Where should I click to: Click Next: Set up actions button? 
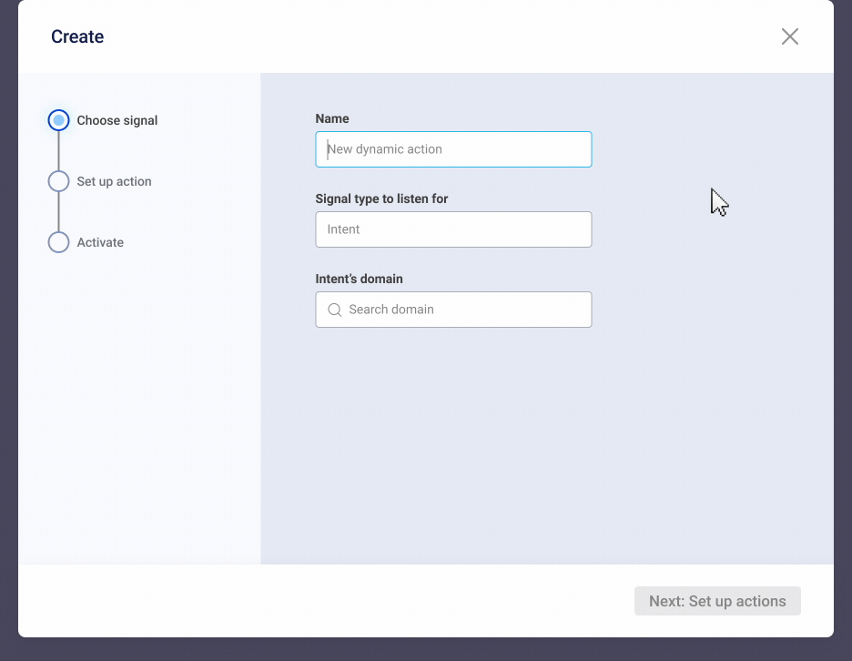717,601
